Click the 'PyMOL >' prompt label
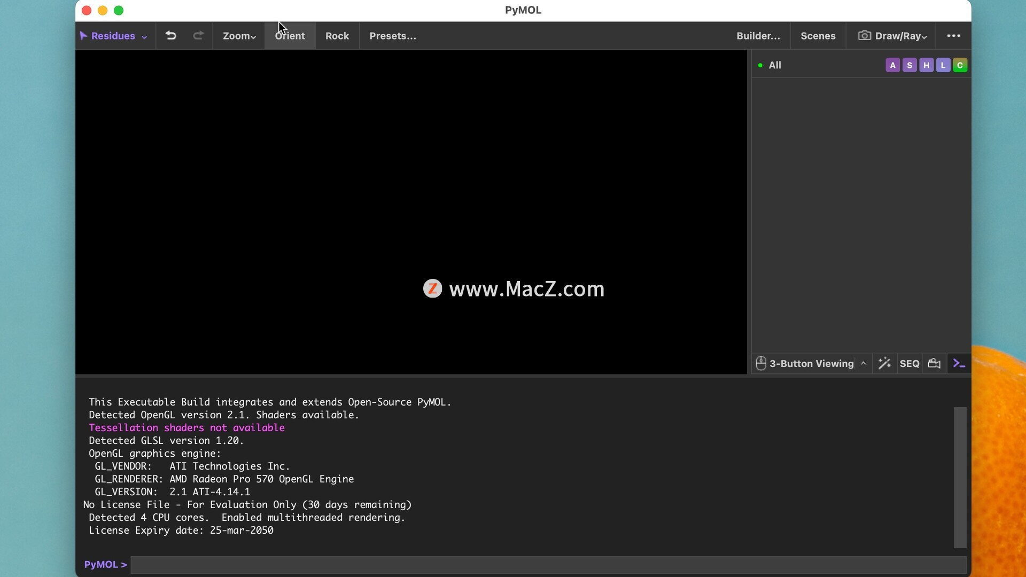This screenshot has height=577, width=1026. (105, 565)
